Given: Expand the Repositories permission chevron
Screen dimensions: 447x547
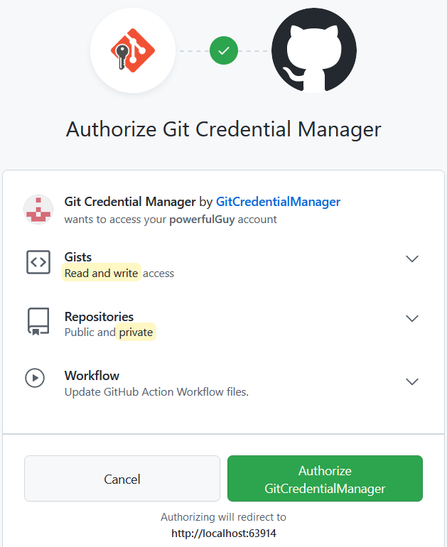Looking at the screenshot, I should coord(411,318).
